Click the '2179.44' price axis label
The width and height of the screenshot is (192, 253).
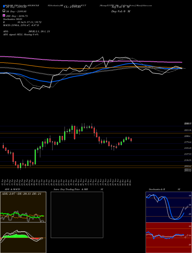click(x=188, y=142)
